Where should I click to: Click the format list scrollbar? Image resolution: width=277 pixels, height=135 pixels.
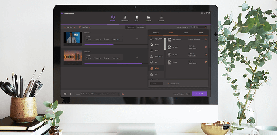point(165,44)
